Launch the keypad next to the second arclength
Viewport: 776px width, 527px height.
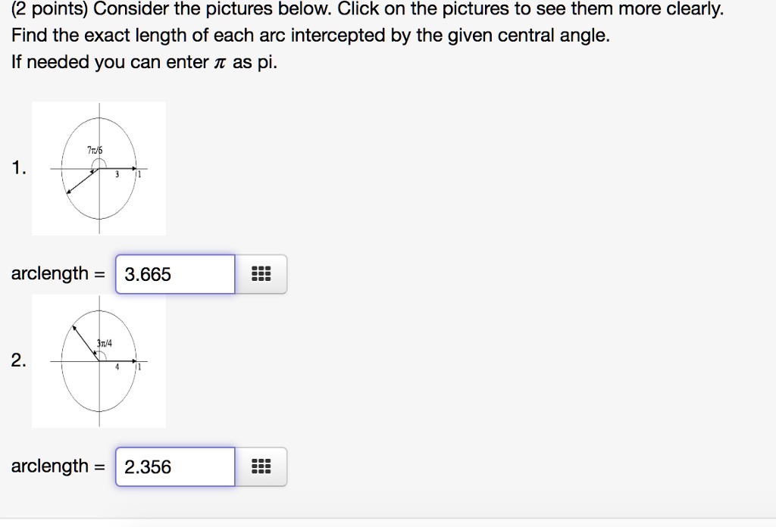pos(261,467)
